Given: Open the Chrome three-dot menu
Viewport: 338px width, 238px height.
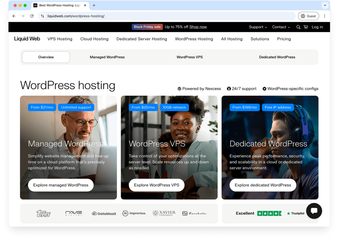Looking at the screenshot, I should pyautogui.click(x=324, y=16).
